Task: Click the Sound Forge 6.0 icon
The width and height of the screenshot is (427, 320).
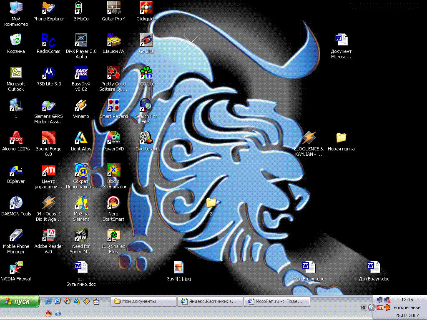Action: (48, 137)
